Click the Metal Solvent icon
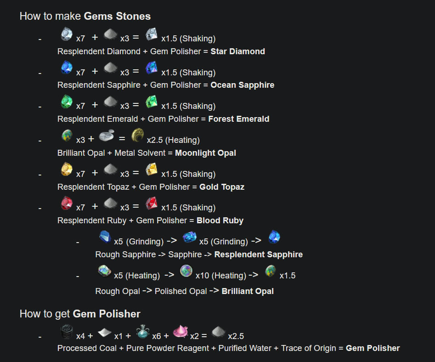This screenshot has height=362, width=435. point(106,136)
